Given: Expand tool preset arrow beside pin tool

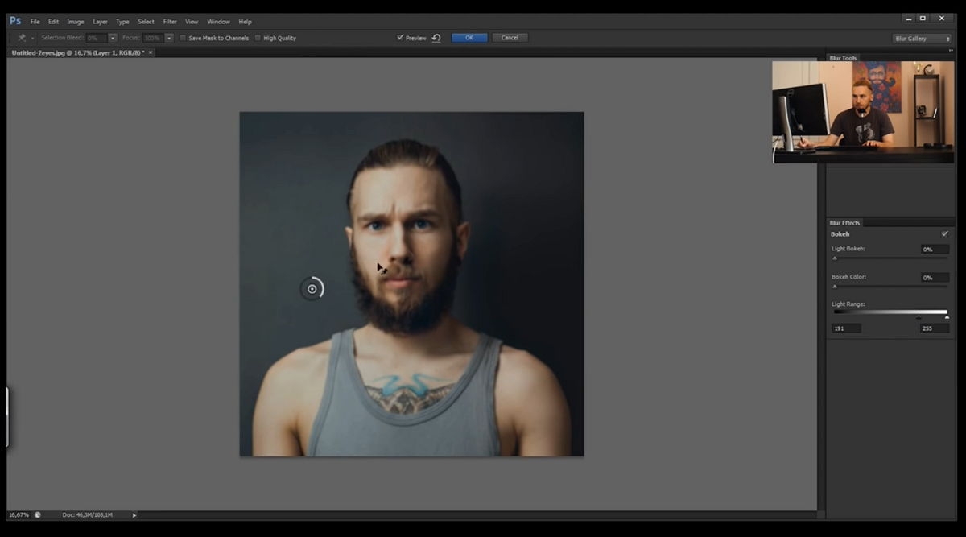Looking at the screenshot, I should click(x=32, y=38).
